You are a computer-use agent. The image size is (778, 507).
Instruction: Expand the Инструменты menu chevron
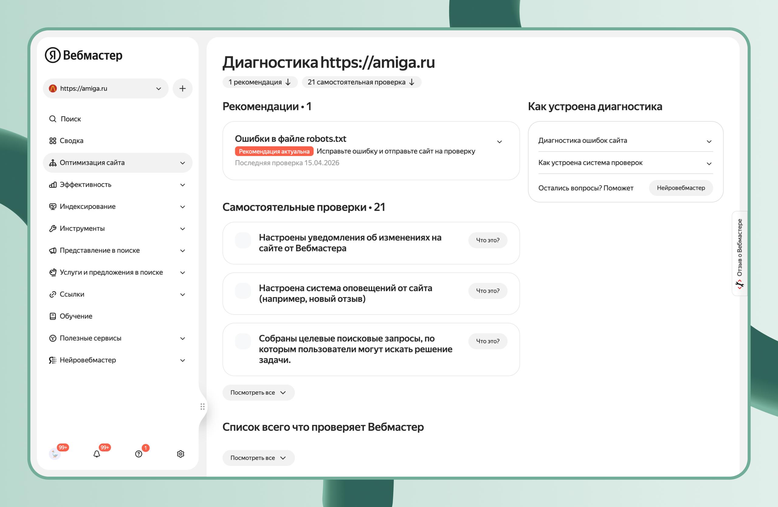tap(183, 229)
